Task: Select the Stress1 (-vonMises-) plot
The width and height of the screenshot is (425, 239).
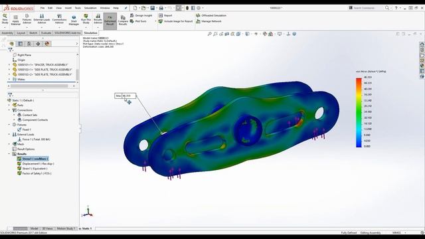Action: click(x=33, y=159)
